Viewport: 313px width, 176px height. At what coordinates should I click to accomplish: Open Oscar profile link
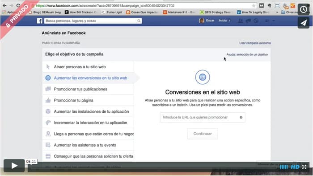point(210,20)
